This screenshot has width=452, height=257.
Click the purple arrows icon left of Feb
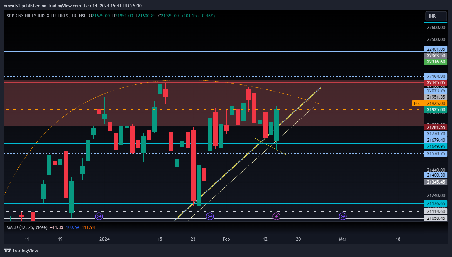tap(210, 217)
